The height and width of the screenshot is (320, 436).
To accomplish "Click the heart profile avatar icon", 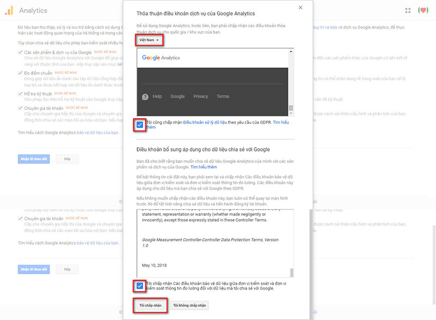I will (423, 10).
